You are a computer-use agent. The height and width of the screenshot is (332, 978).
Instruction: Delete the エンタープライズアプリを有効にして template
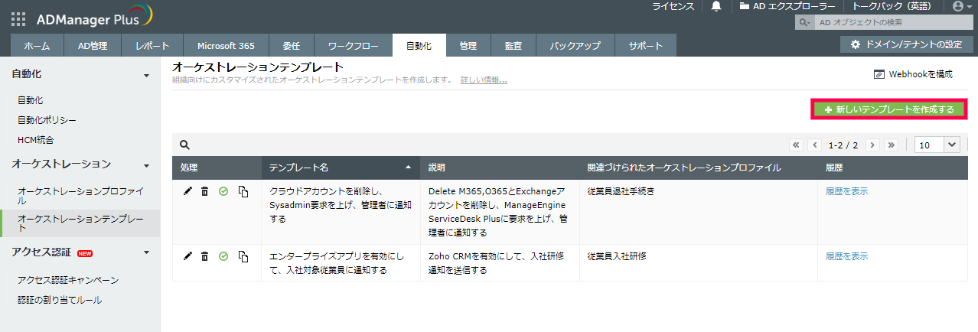204,256
